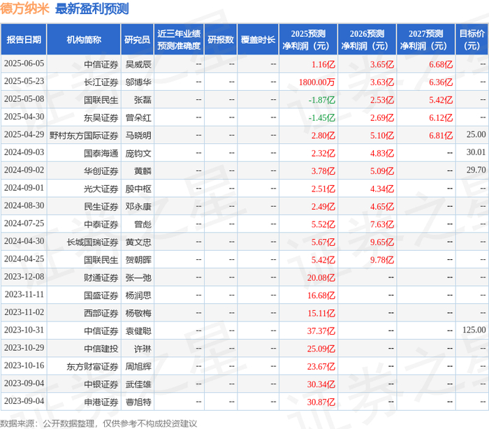
Task: Click institution 申港证券
Action: pos(101,402)
